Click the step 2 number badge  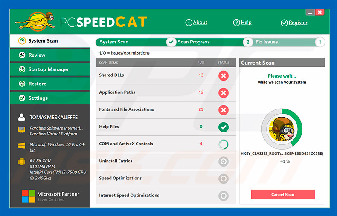248,42
